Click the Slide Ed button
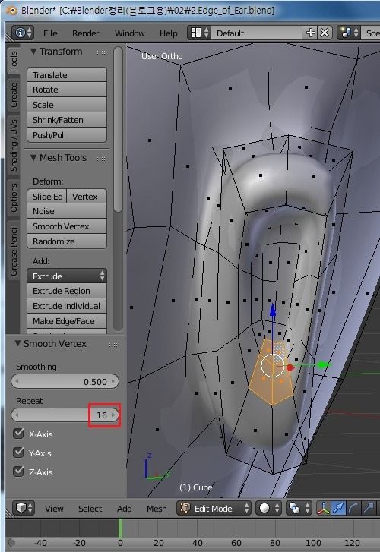The height and width of the screenshot is (552, 380). pyautogui.click(x=47, y=196)
